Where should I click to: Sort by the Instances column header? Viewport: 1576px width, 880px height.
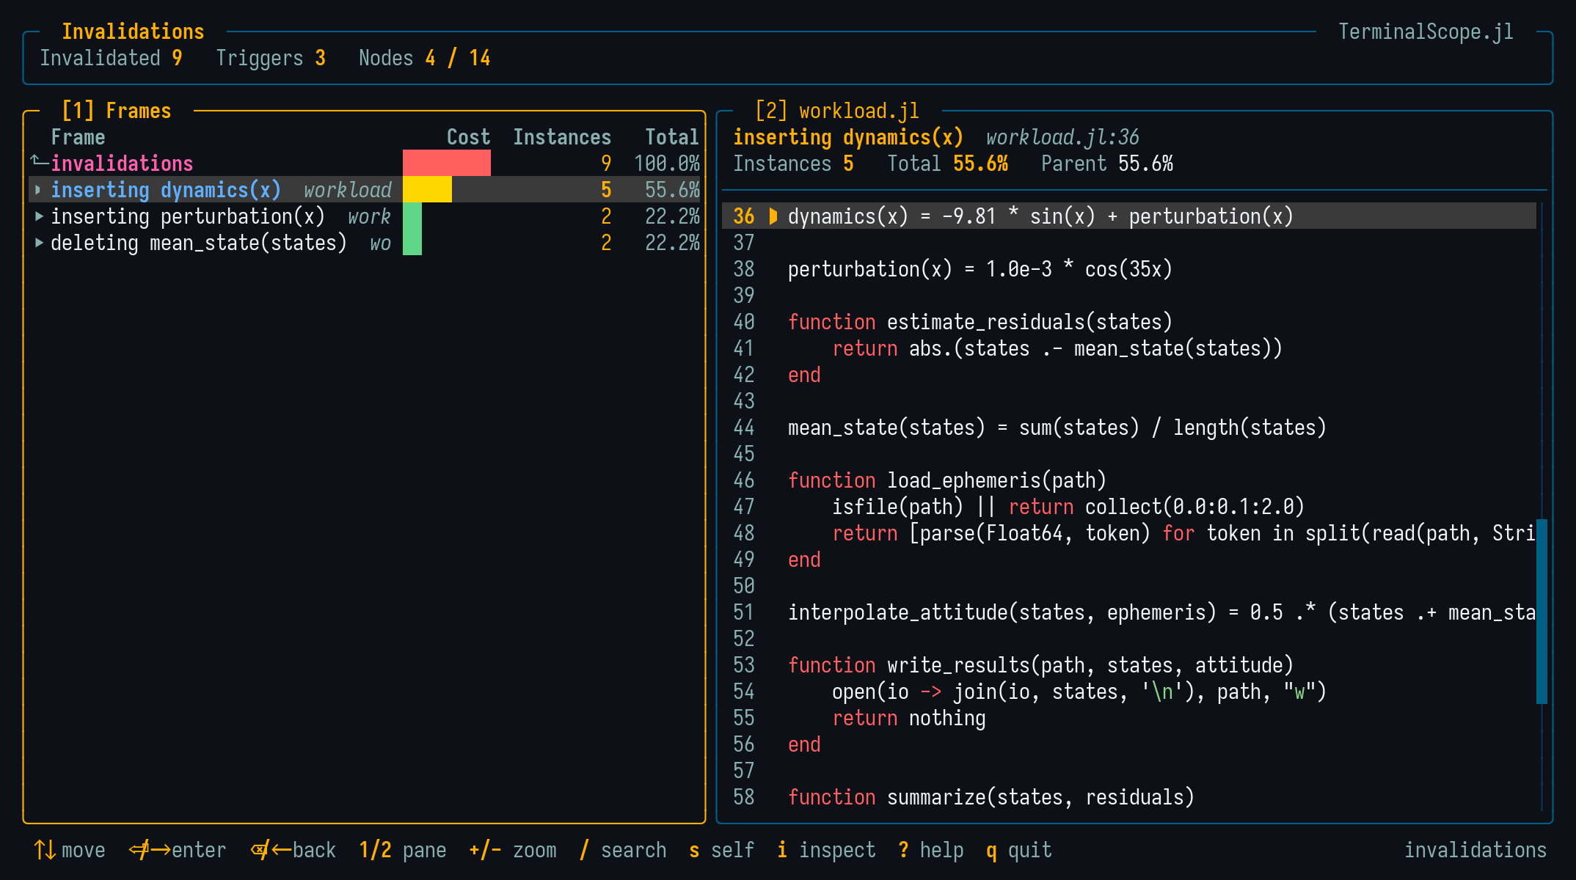[562, 137]
